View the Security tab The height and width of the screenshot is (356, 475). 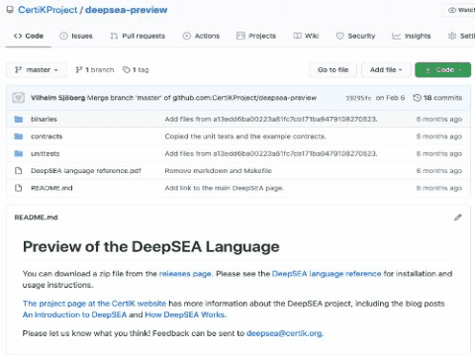[x=355, y=36]
